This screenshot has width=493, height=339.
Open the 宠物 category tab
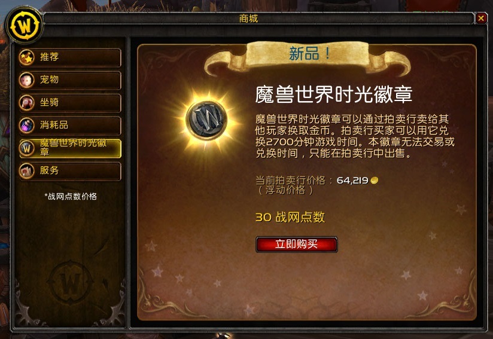tap(70, 80)
